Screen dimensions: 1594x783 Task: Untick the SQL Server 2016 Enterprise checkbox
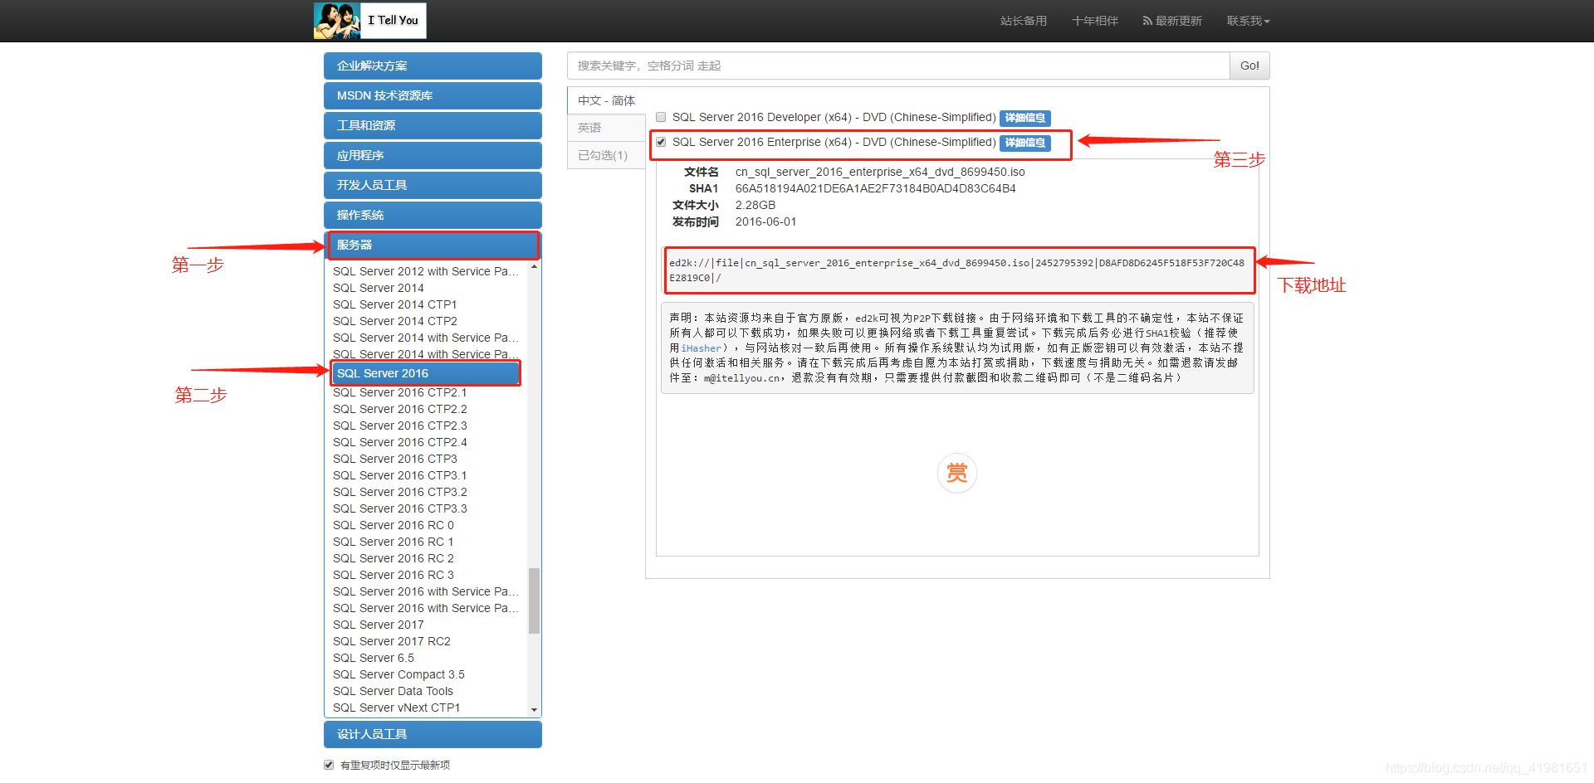(661, 142)
